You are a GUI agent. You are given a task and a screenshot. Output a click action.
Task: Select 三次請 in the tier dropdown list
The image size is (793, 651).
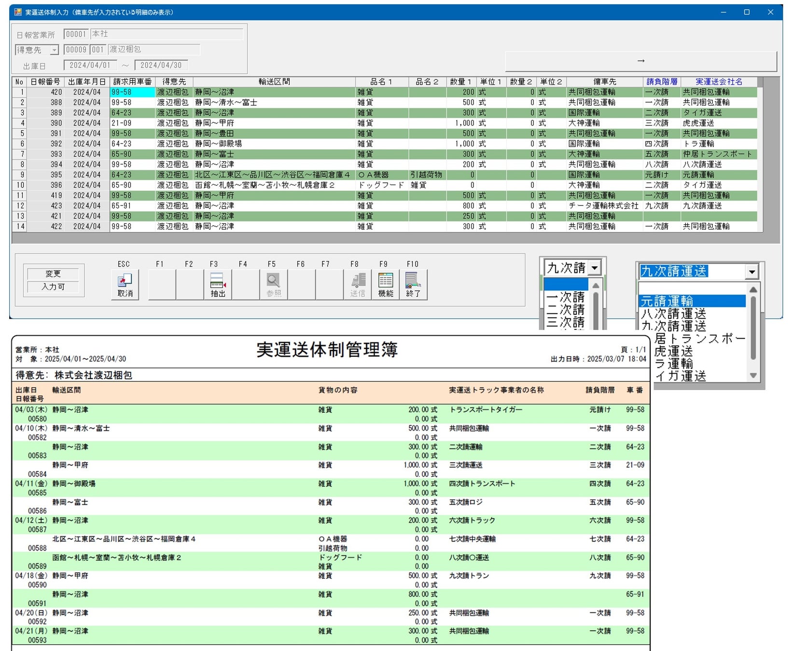pyautogui.click(x=565, y=322)
